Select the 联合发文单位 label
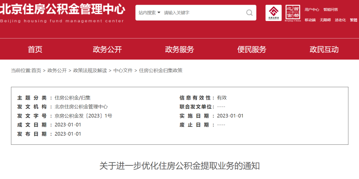 (x=197, y=107)
